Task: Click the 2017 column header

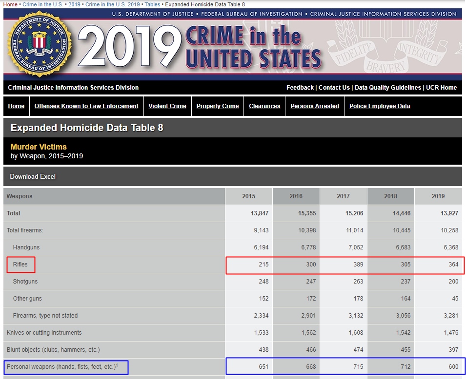Action: tap(343, 196)
